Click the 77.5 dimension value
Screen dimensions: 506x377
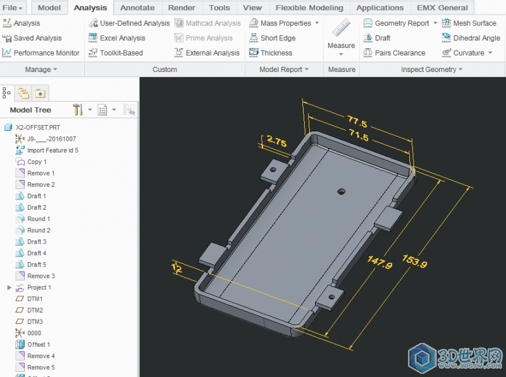(357, 122)
